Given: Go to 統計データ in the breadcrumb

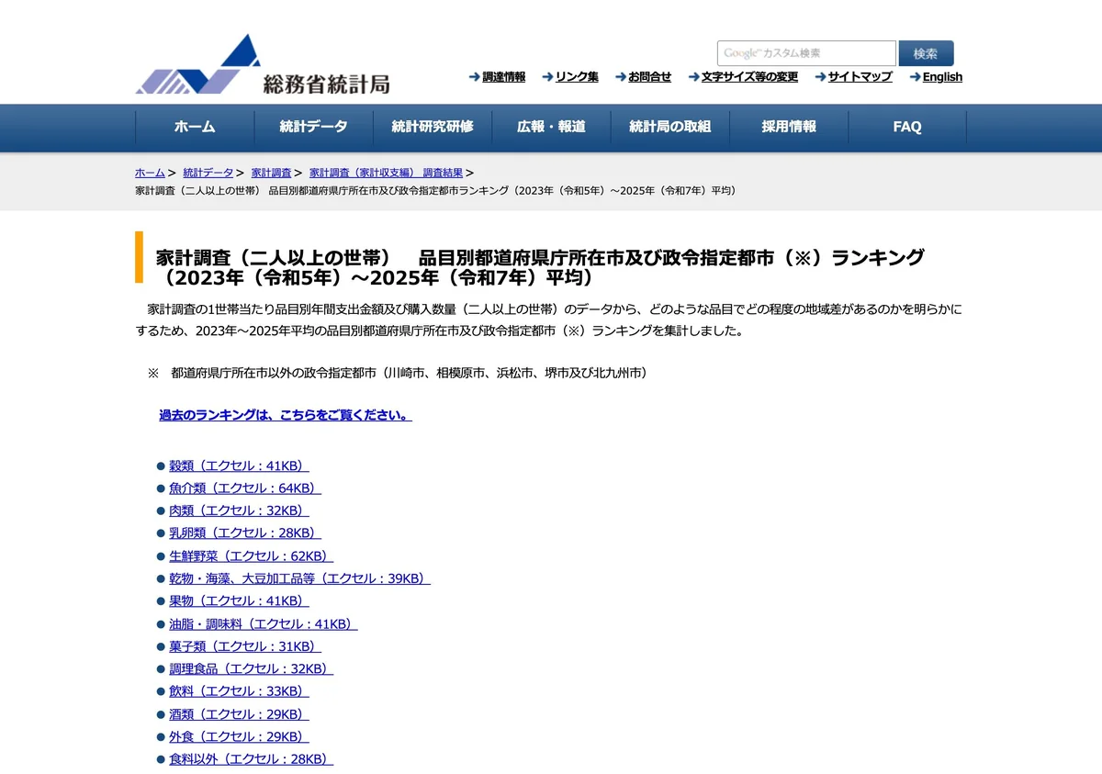Looking at the screenshot, I should [x=208, y=173].
